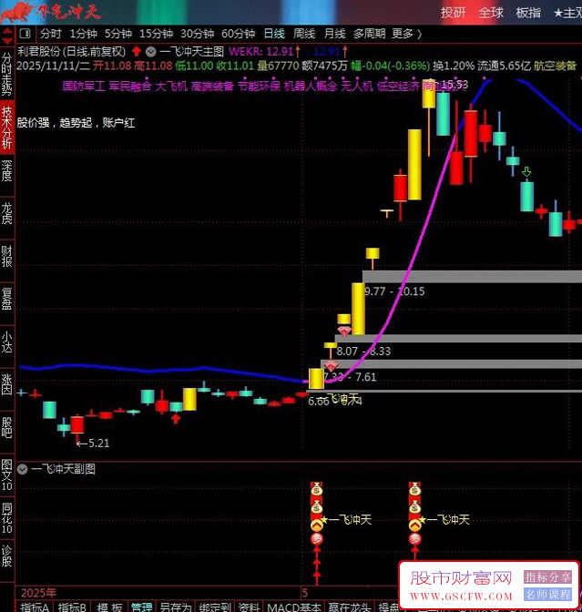
Task: Open the 图文10 sidebar tab
Action: click(7, 474)
